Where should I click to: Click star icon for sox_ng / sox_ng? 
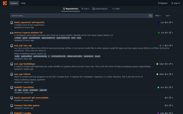[166, 46]
